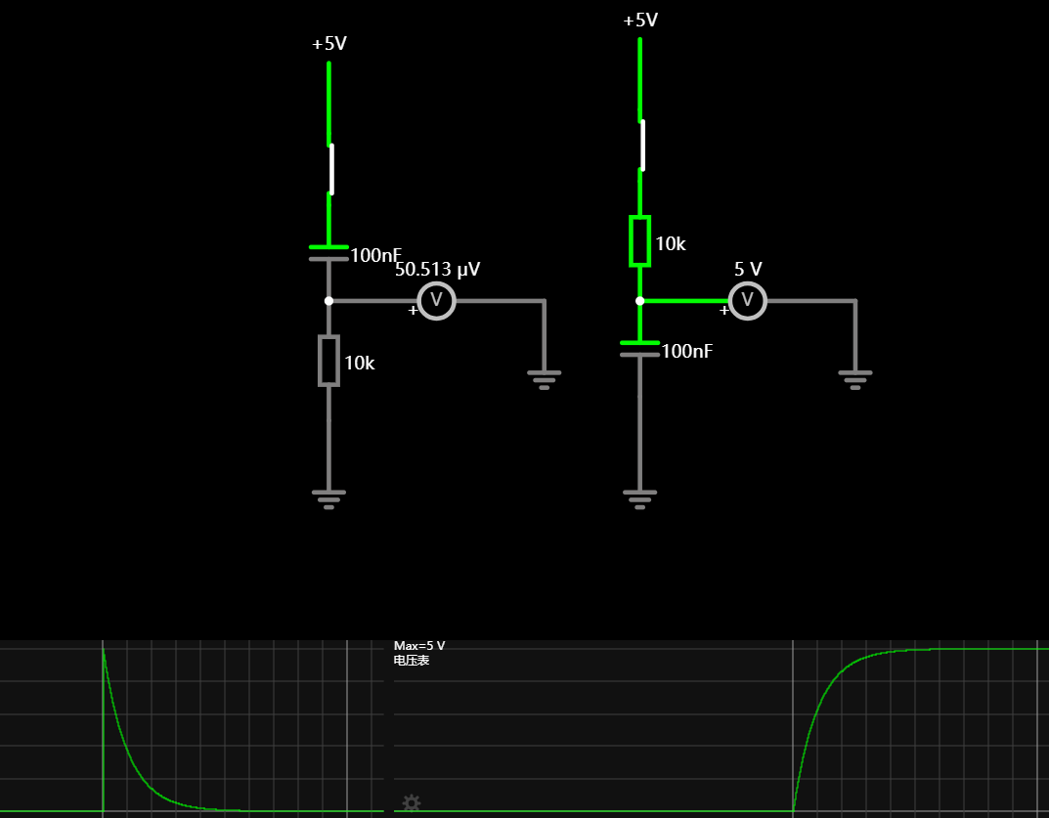Screen dimensions: 1049x818
Task: Click the junction node in the right circuit
Action: pos(639,301)
